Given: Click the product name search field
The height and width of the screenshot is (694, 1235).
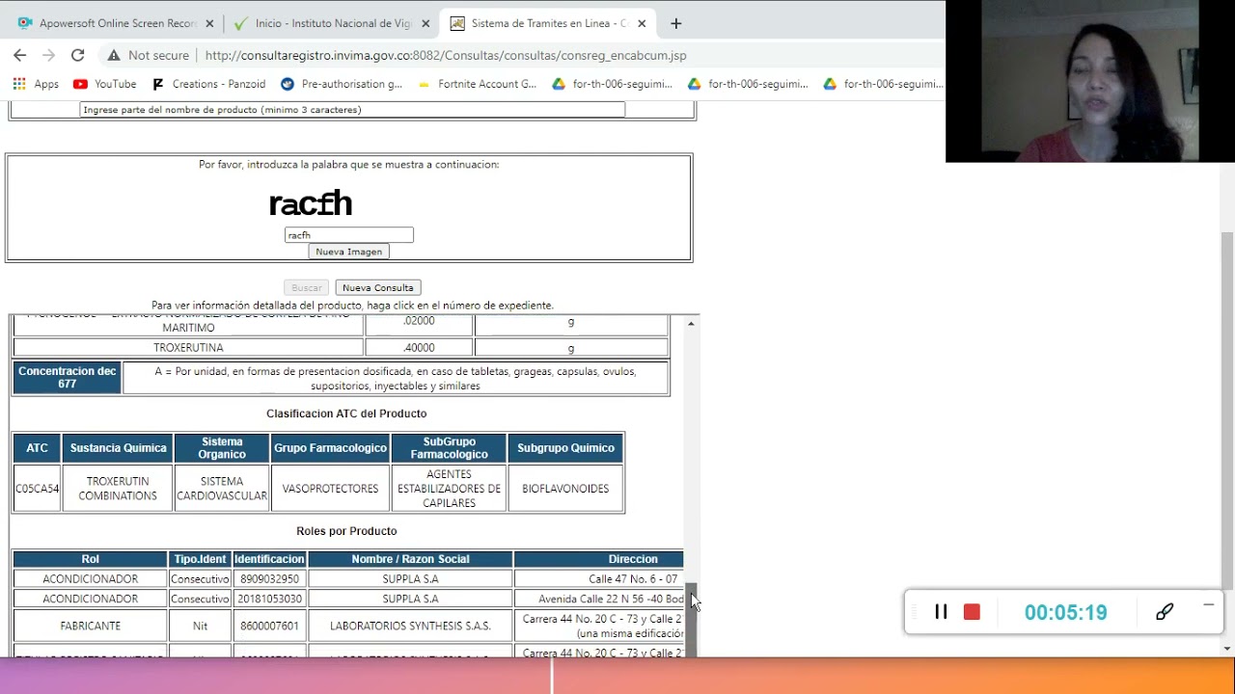Looking at the screenshot, I should coord(352,110).
